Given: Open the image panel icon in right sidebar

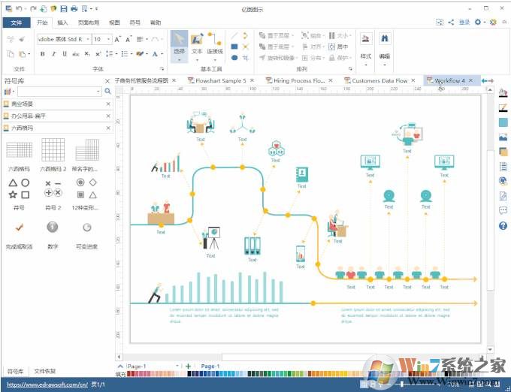Looking at the screenshot, I should (x=503, y=137).
